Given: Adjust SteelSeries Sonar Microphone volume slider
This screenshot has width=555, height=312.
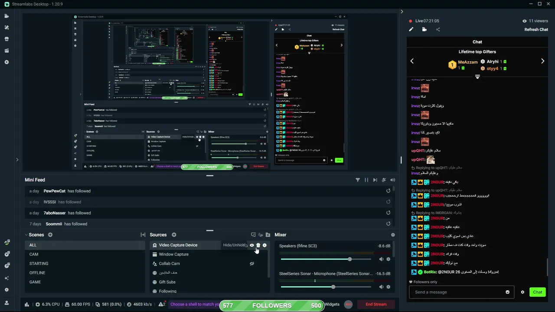Looking at the screenshot, I should pos(326,287).
